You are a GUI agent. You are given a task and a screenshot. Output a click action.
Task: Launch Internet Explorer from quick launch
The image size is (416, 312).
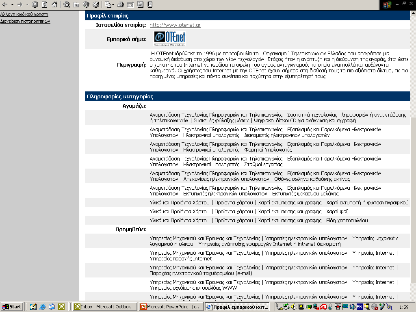point(42,307)
